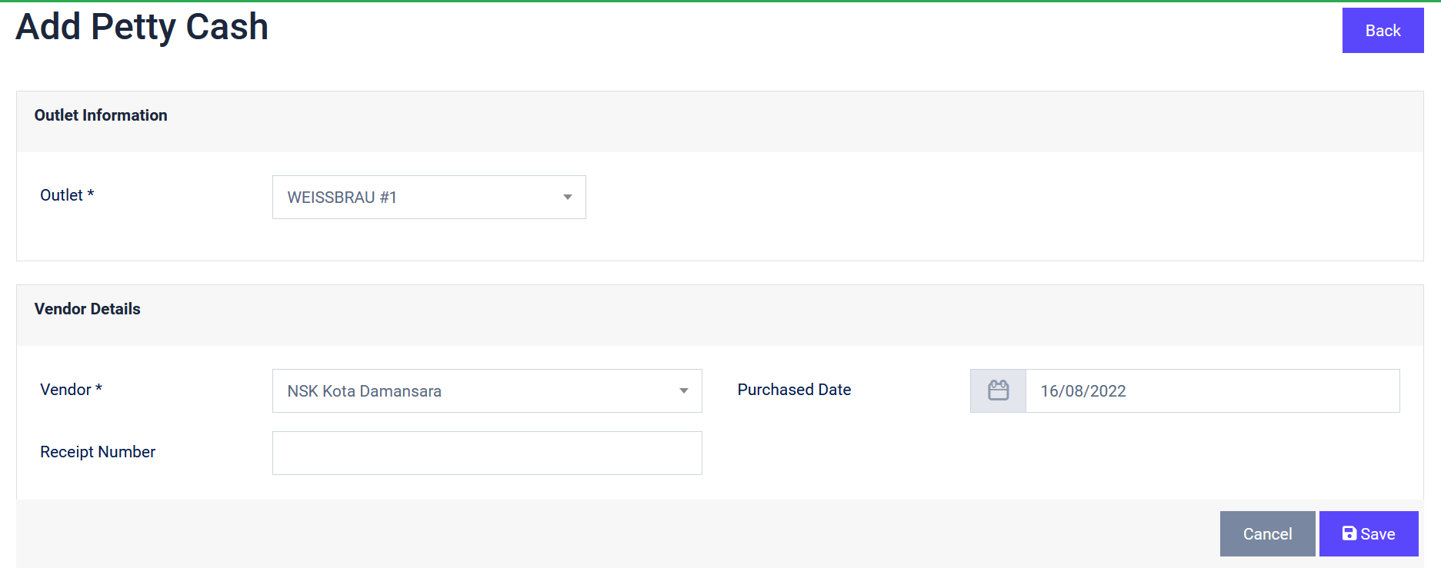Click the 16/08/2022 date field
The image size is (1441, 568).
pos(1213,390)
